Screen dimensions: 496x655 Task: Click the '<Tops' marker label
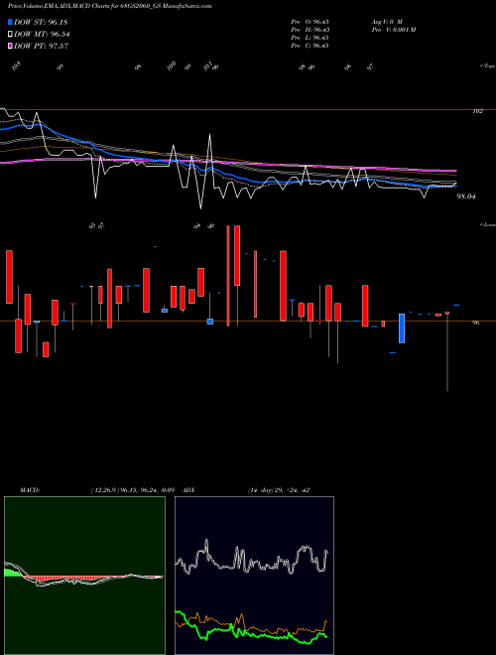click(x=487, y=66)
